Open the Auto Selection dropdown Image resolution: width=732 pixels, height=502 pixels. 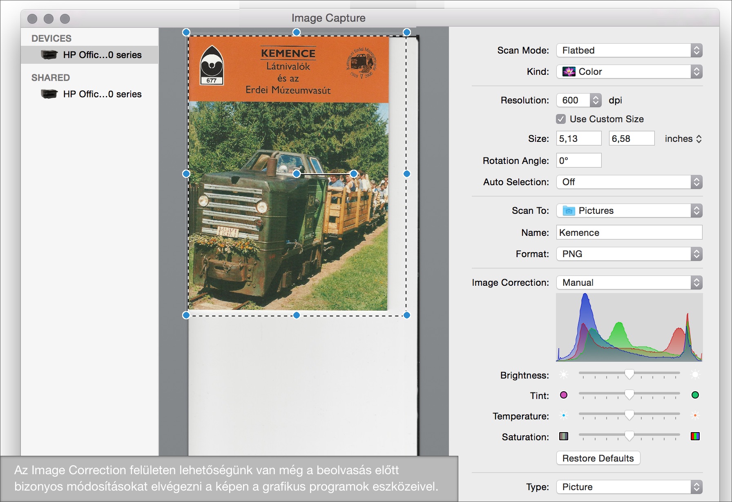(x=629, y=182)
